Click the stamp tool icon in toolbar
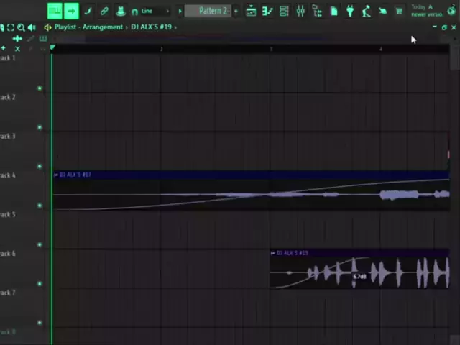 point(121,11)
